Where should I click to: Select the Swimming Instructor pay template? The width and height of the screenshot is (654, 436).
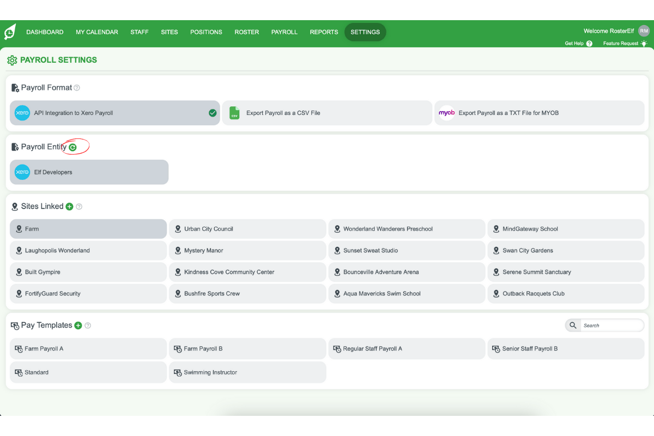[x=247, y=372]
